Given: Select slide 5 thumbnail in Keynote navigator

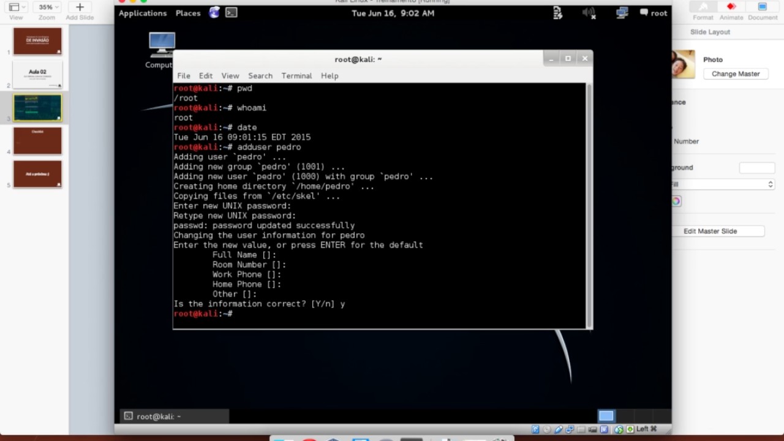Looking at the screenshot, I should (x=37, y=174).
